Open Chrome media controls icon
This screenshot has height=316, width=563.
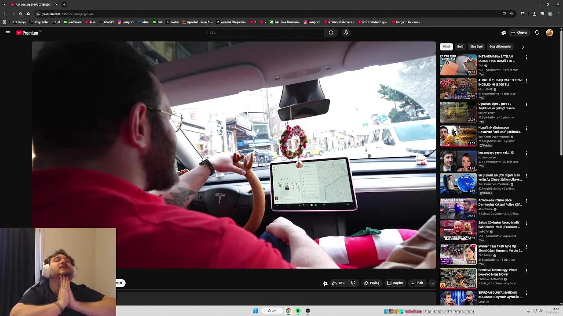541,14
